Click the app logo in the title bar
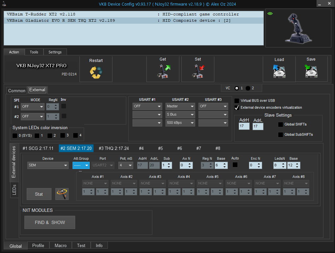 coord(4,4)
